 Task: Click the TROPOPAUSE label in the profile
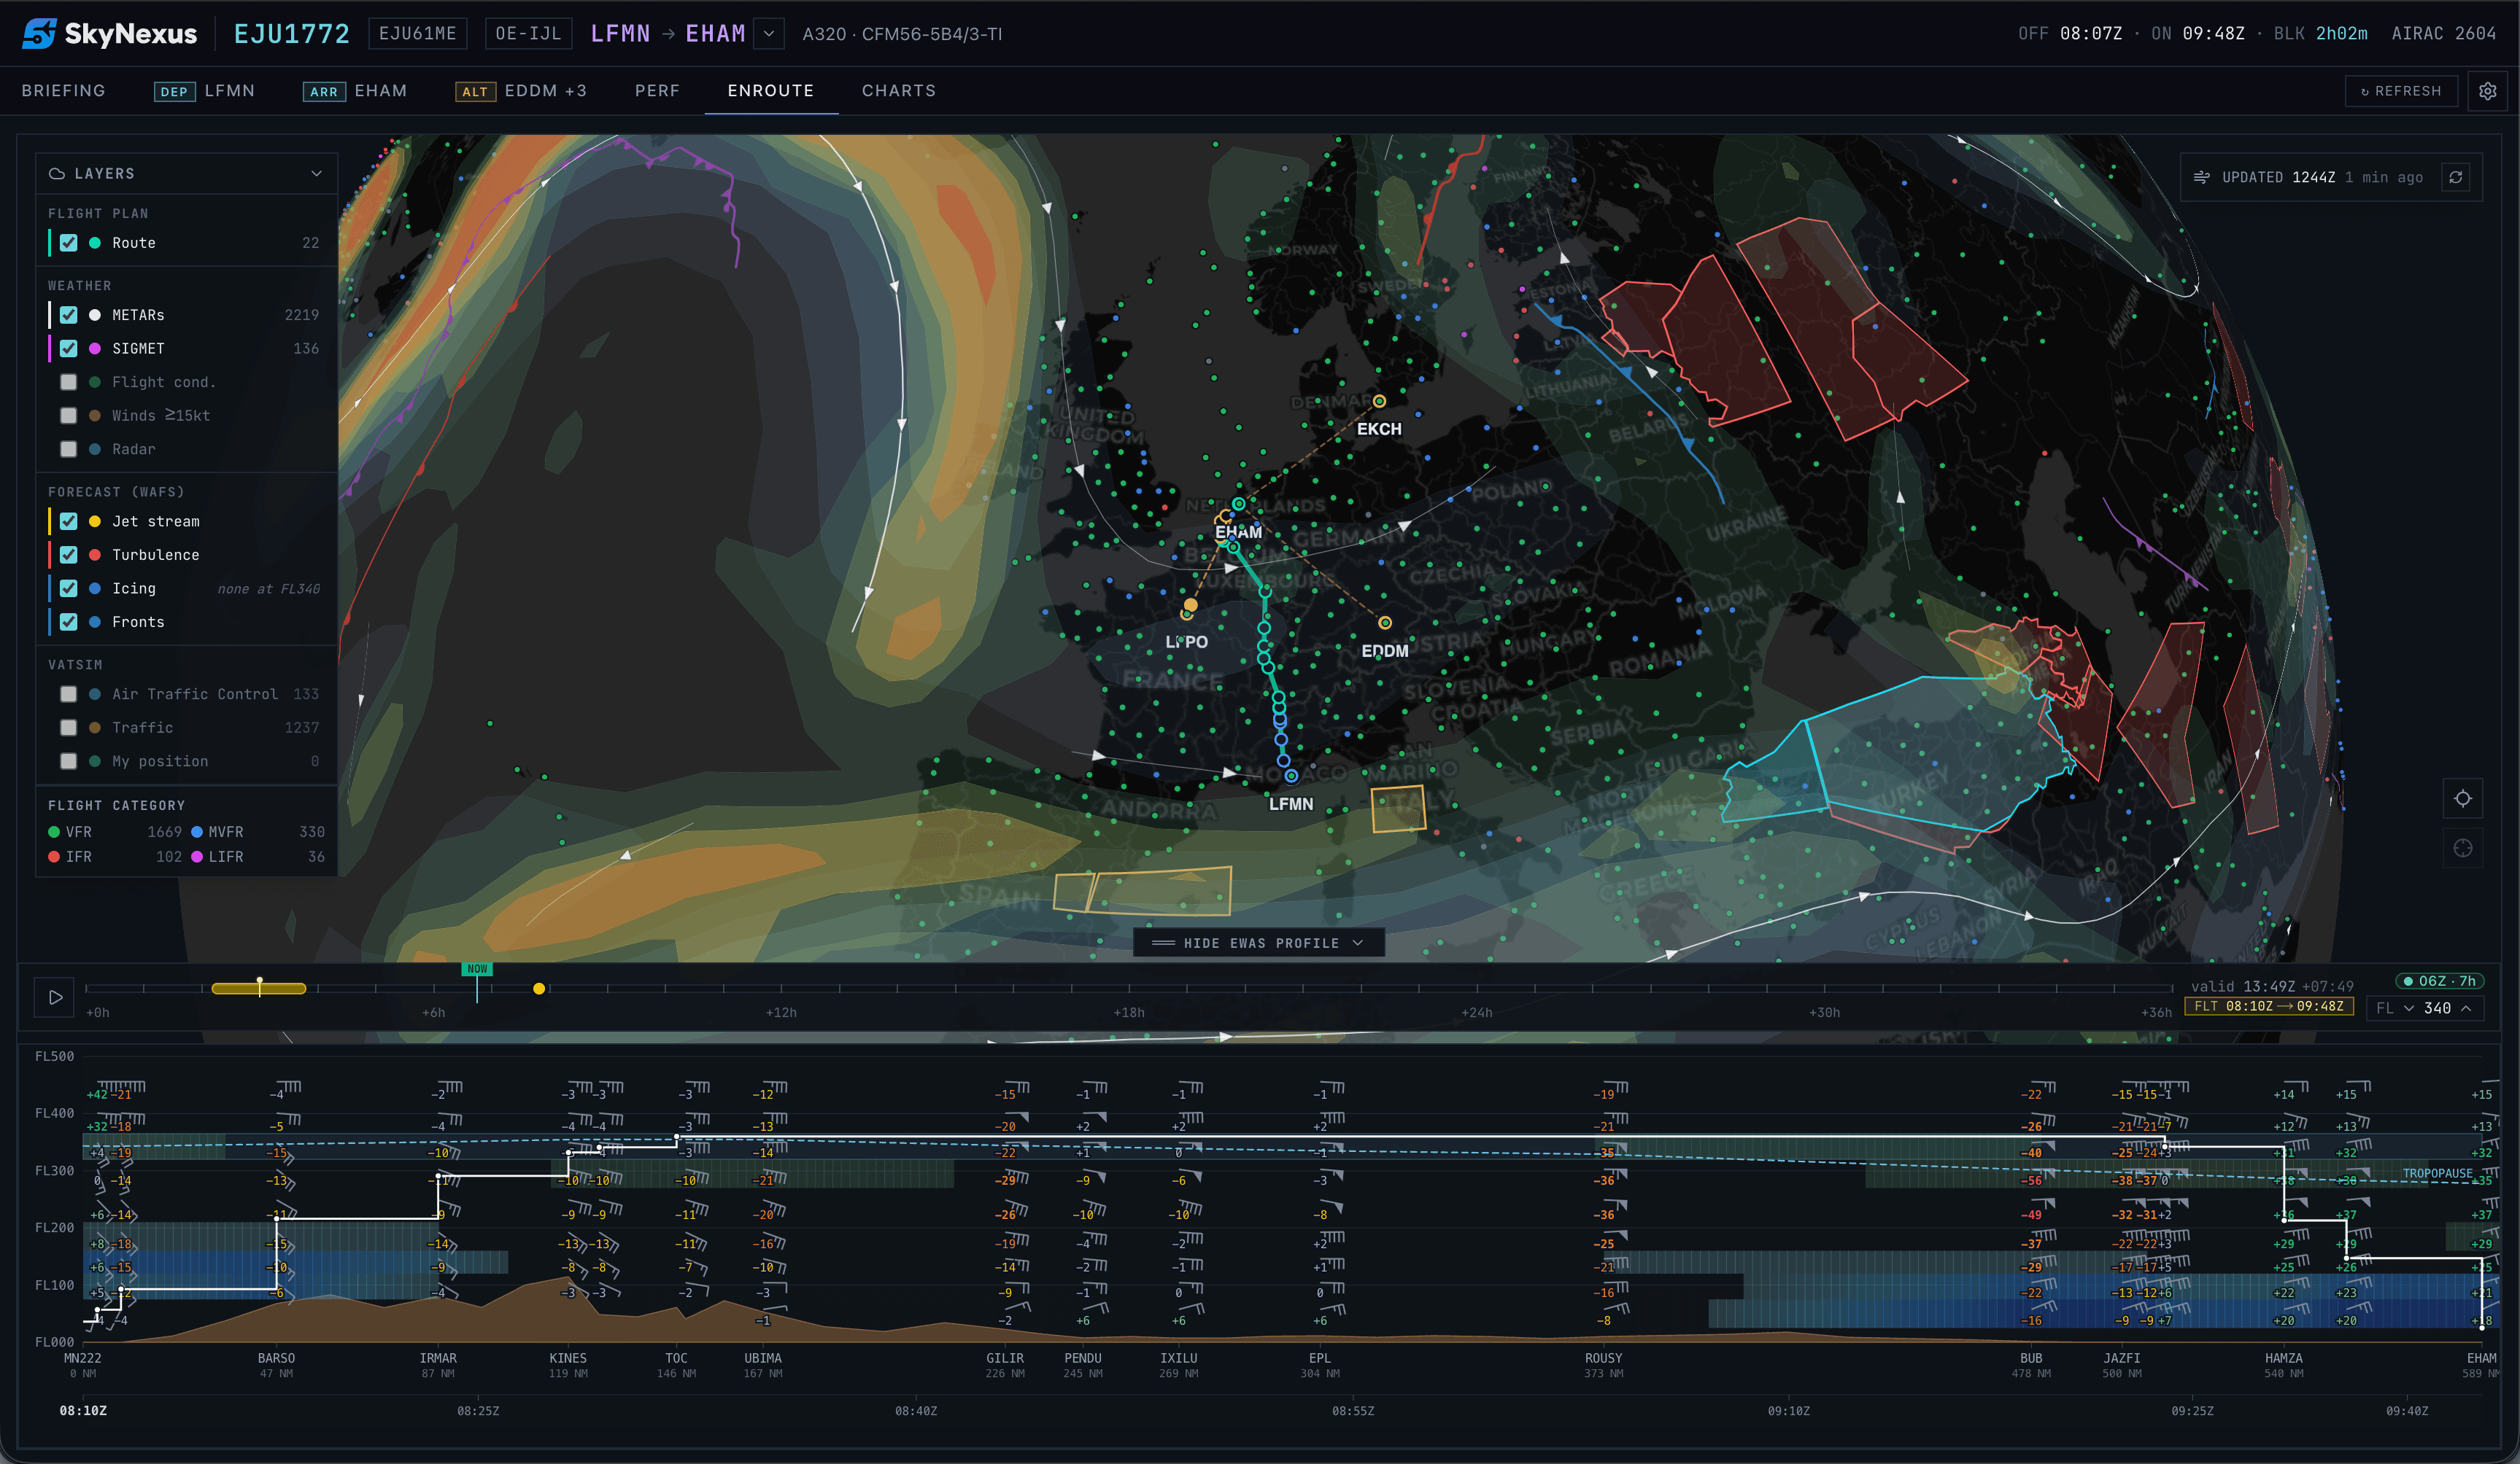(x=2437, y=1173)
